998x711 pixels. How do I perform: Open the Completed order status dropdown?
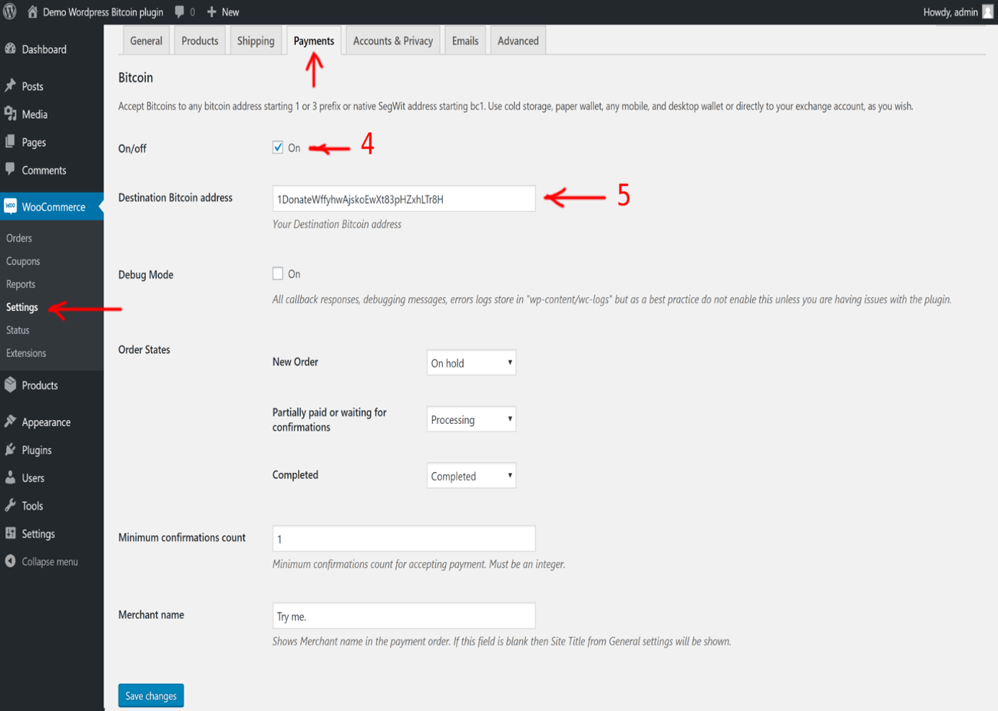(x=471, y=476)
